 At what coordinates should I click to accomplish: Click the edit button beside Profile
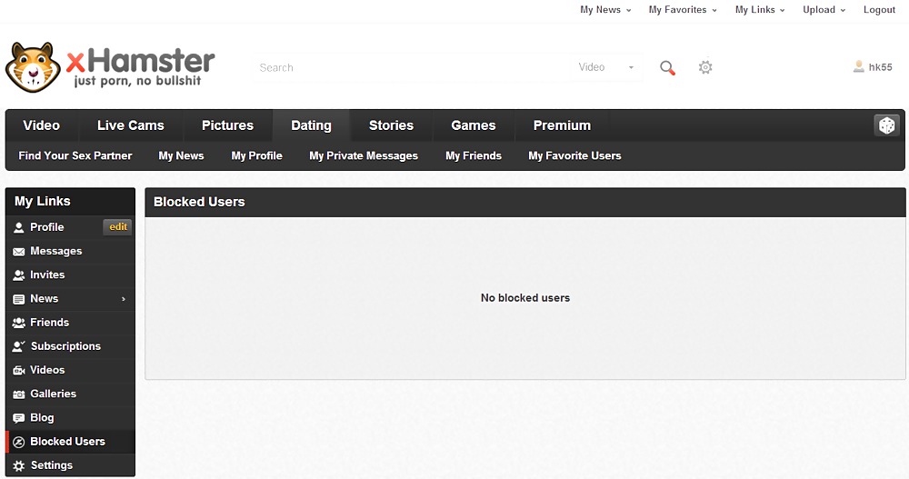point(118,227)
